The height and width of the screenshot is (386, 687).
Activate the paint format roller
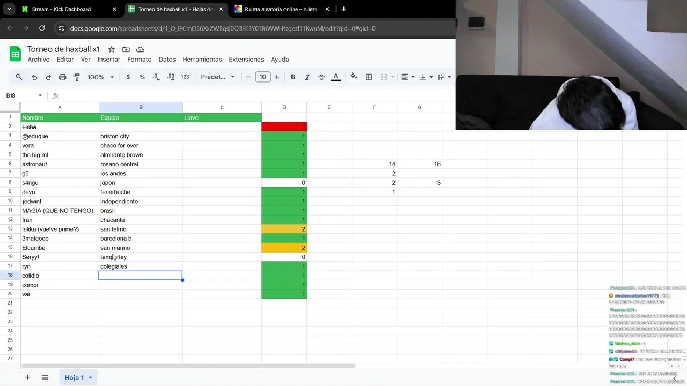coord(76,77)
